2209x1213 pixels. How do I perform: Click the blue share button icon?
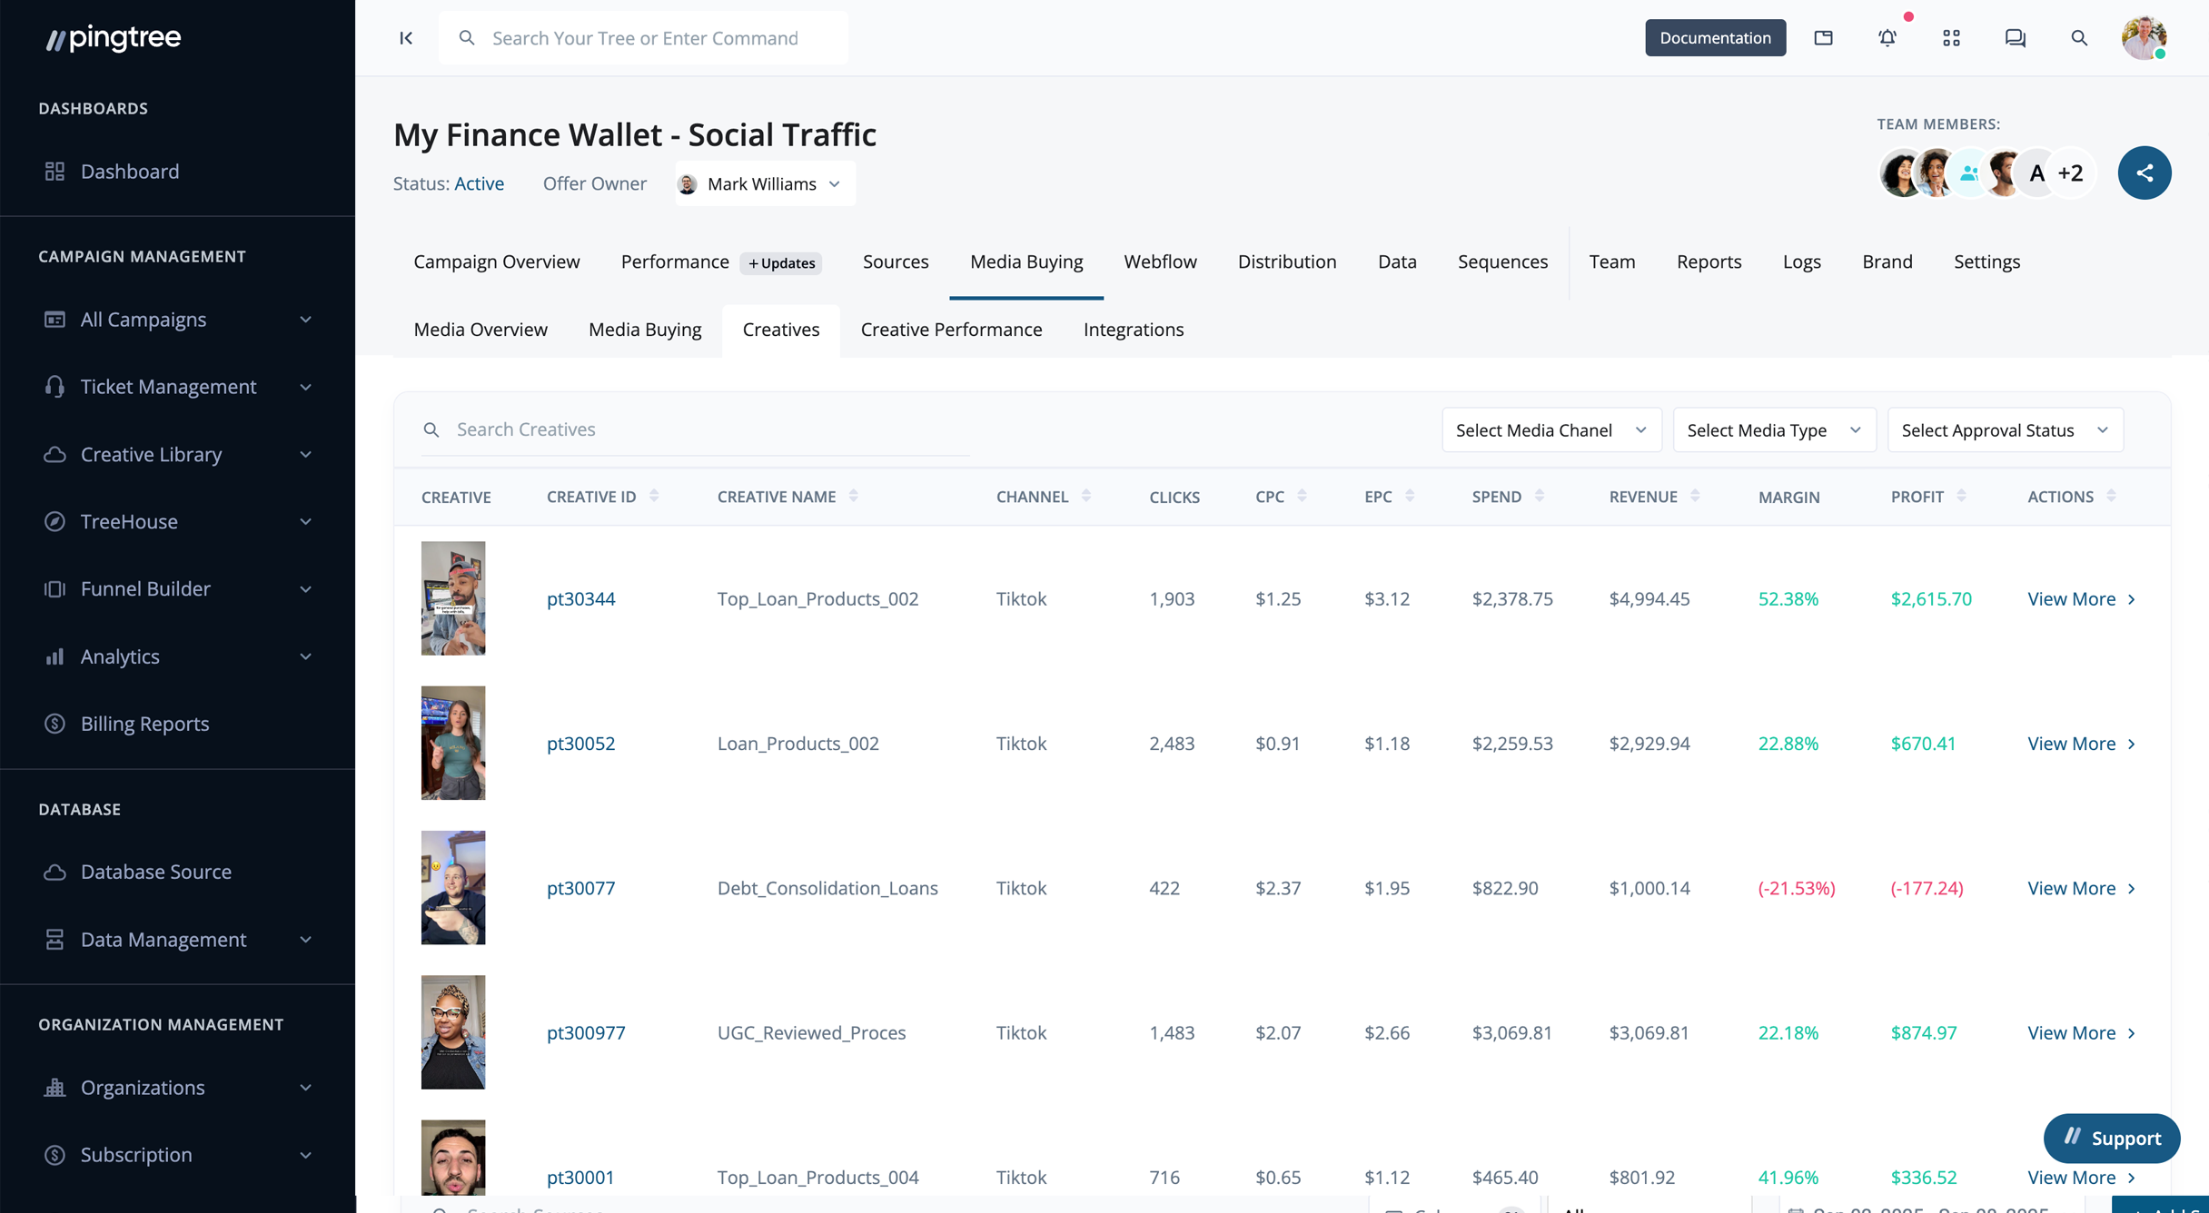(x=2144, y=173)
